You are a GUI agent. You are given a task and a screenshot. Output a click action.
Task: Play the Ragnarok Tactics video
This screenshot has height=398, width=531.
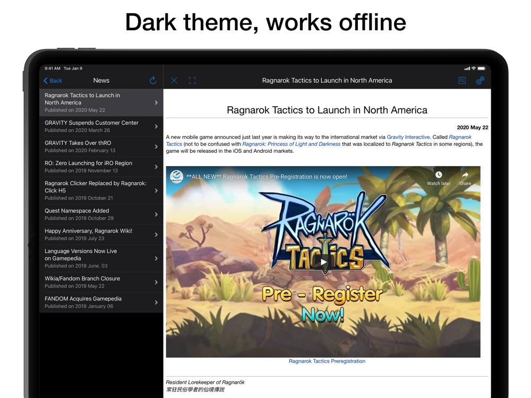point(323,262)
